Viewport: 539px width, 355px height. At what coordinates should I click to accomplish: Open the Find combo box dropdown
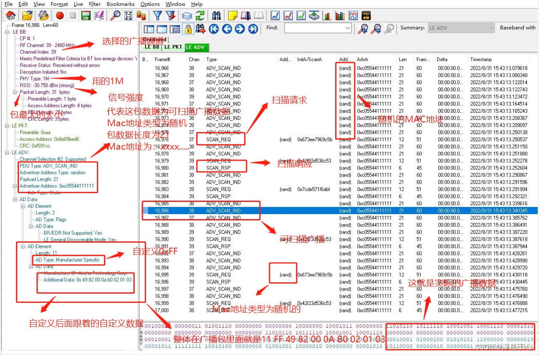348,28
